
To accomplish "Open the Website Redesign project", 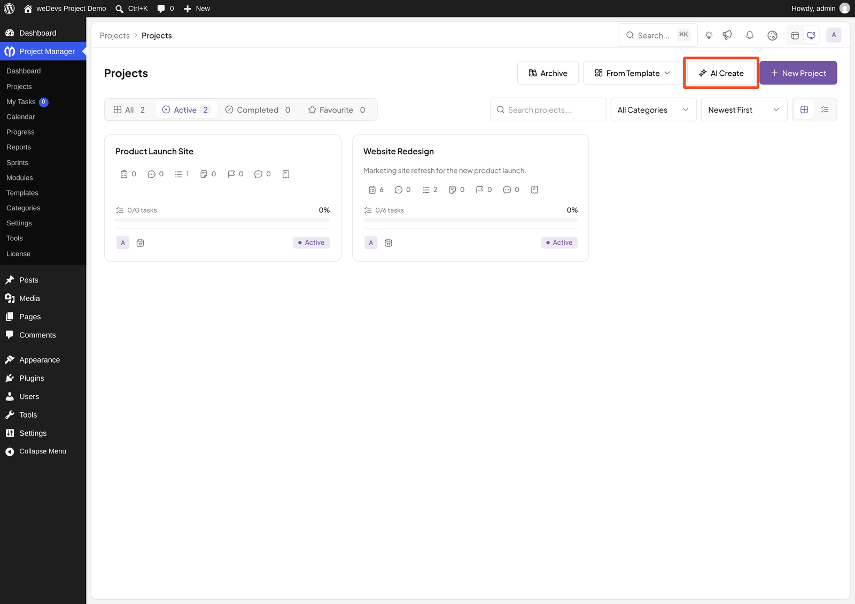I will point(399,152).
